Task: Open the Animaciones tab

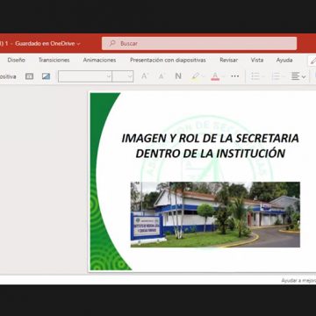Action: [99, 60]
